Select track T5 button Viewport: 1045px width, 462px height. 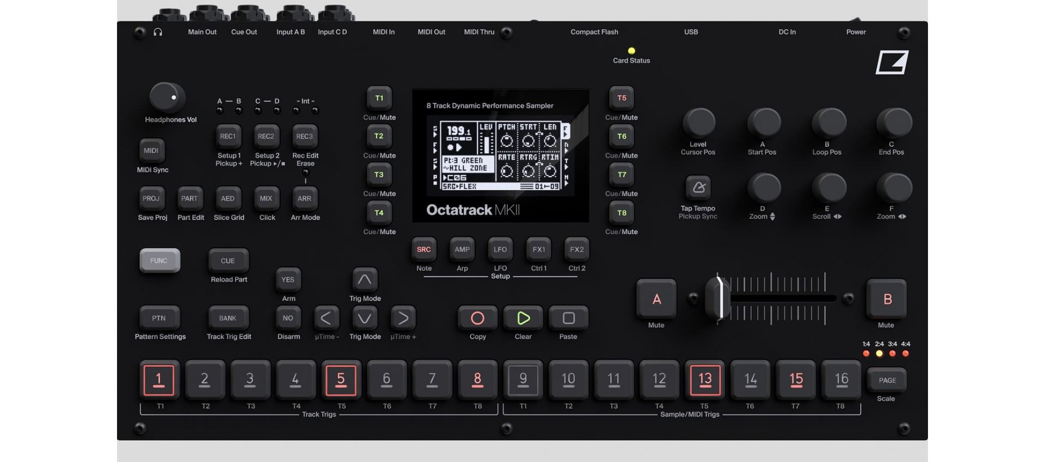pyautogui.click(x=622, y=98)
